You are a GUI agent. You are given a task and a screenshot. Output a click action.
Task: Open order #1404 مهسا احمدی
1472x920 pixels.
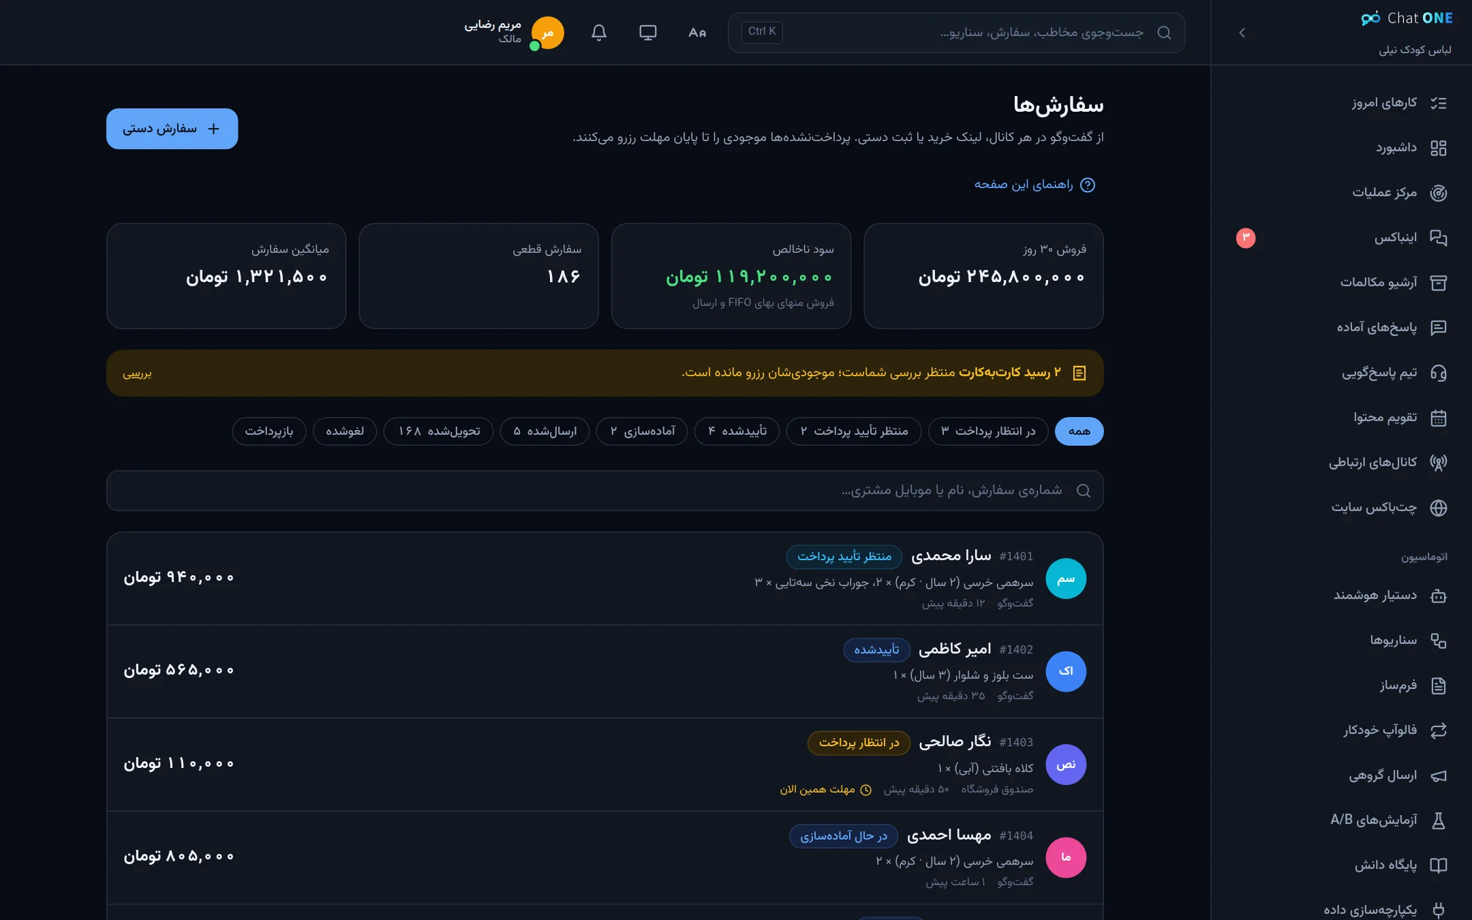(604, 858)
